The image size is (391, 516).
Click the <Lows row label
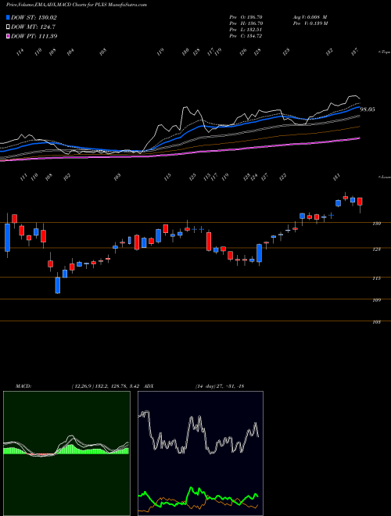pos(384,177)
